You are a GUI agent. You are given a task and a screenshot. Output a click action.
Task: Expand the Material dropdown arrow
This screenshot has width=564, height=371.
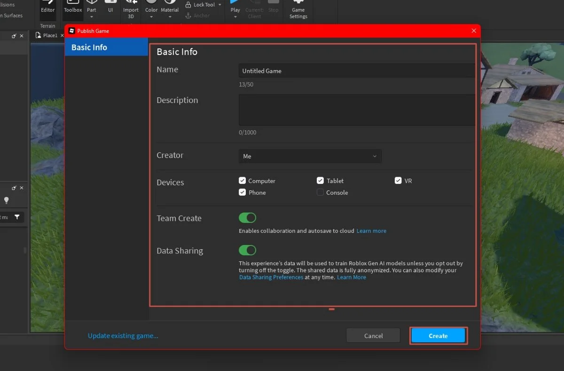point(170,17)
